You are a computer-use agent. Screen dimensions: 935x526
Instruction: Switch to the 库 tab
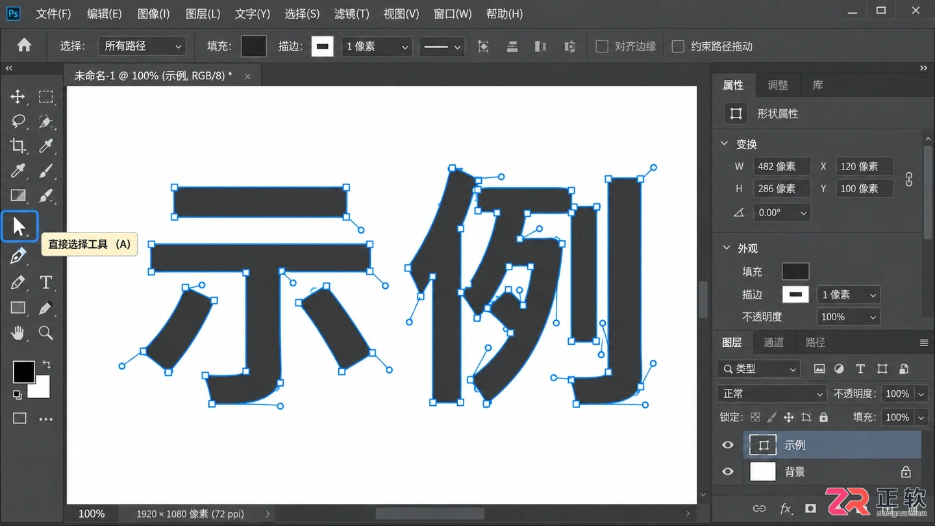(x=817, y=85)
